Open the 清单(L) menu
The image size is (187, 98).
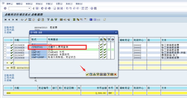coord(10,4)
